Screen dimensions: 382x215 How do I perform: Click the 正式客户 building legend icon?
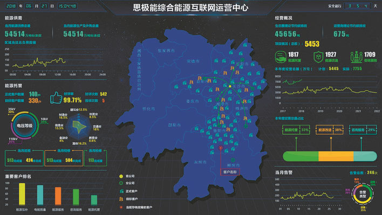tap(121, 191)
